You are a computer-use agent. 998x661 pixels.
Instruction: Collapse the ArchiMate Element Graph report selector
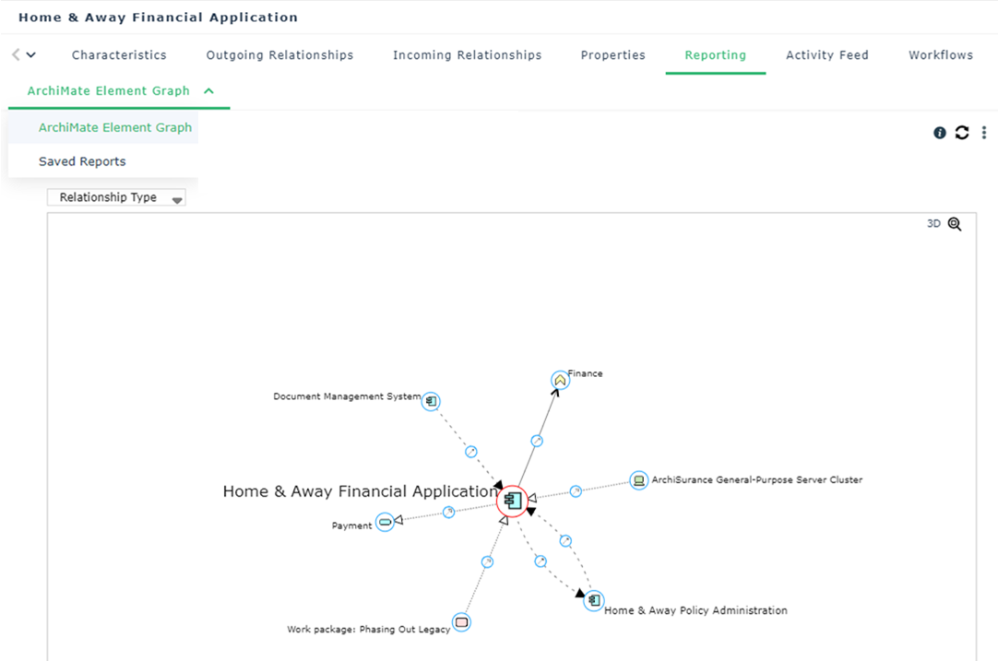(208, 91)
